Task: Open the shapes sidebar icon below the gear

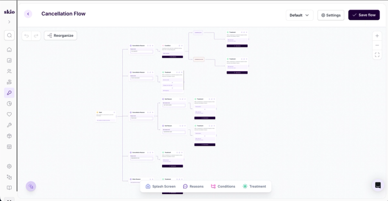Action: (9, 177)
